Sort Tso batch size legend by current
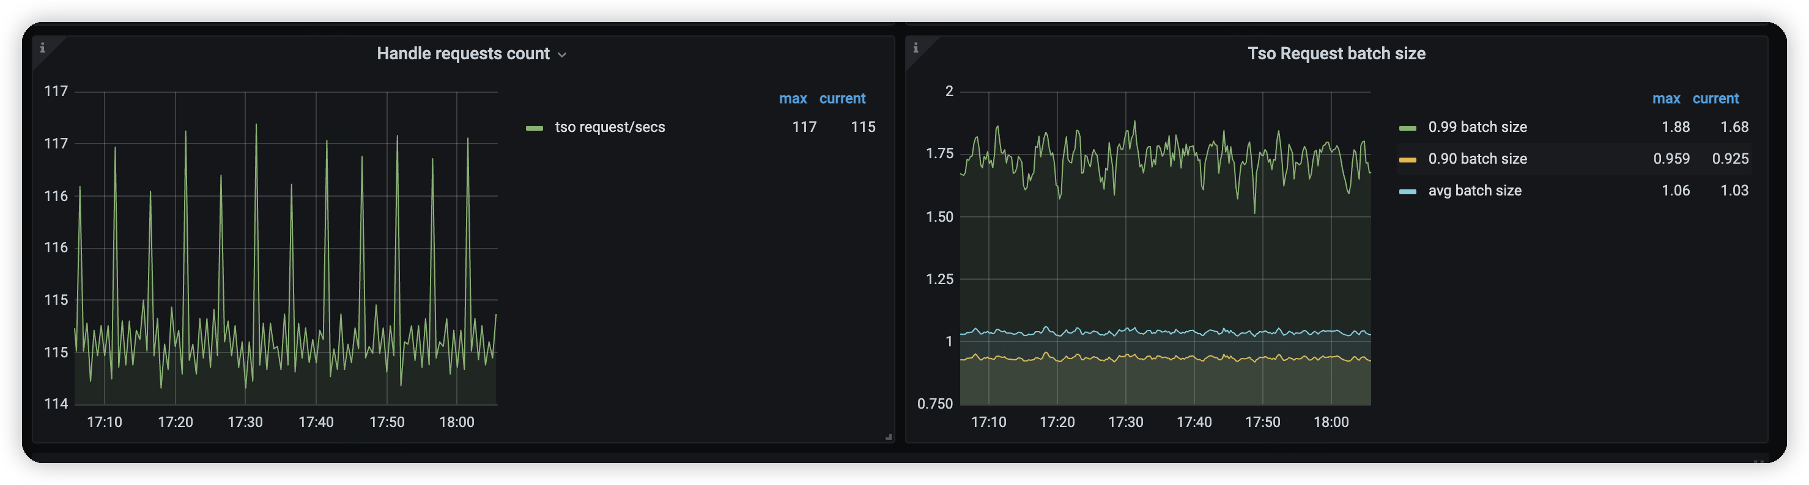Screen dimensions: 1809x485 click(x=1715, y=99)
